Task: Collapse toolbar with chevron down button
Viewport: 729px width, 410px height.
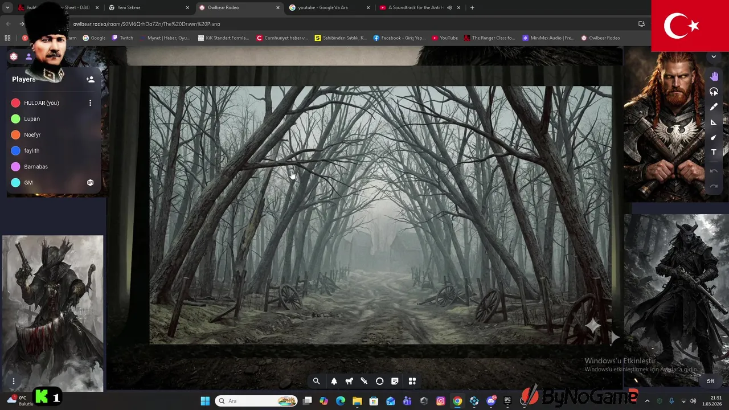Action: point(714,57)
